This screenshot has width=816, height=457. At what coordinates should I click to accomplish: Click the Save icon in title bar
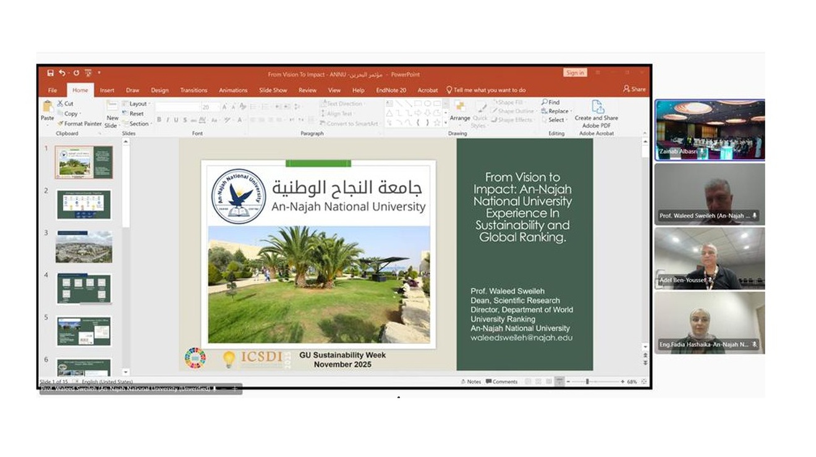50,73
